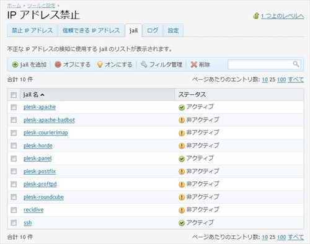Check the ssh row checkbox
The image size is (310, 244).
coord(14,223)
